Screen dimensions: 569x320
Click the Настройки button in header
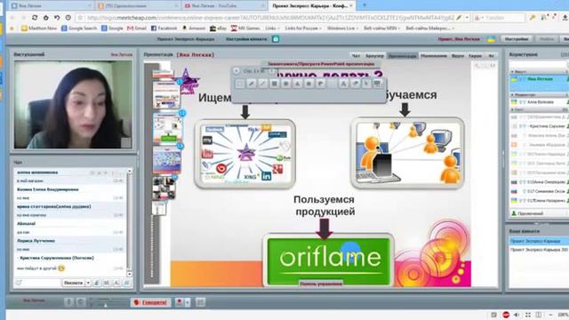click(x=517, y=39)
